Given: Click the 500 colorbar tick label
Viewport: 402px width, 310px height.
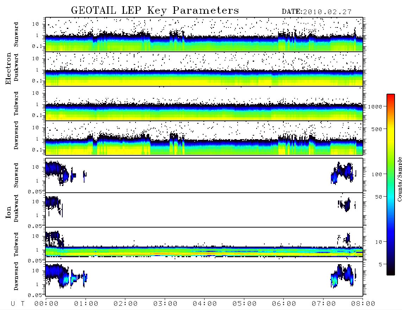Looking at the screenshot, I should pos(377,129).
